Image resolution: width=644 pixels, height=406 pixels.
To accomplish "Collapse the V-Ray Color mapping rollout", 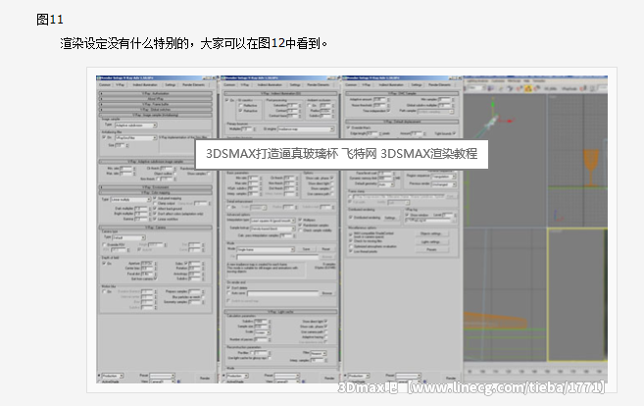I will (155, 192).
